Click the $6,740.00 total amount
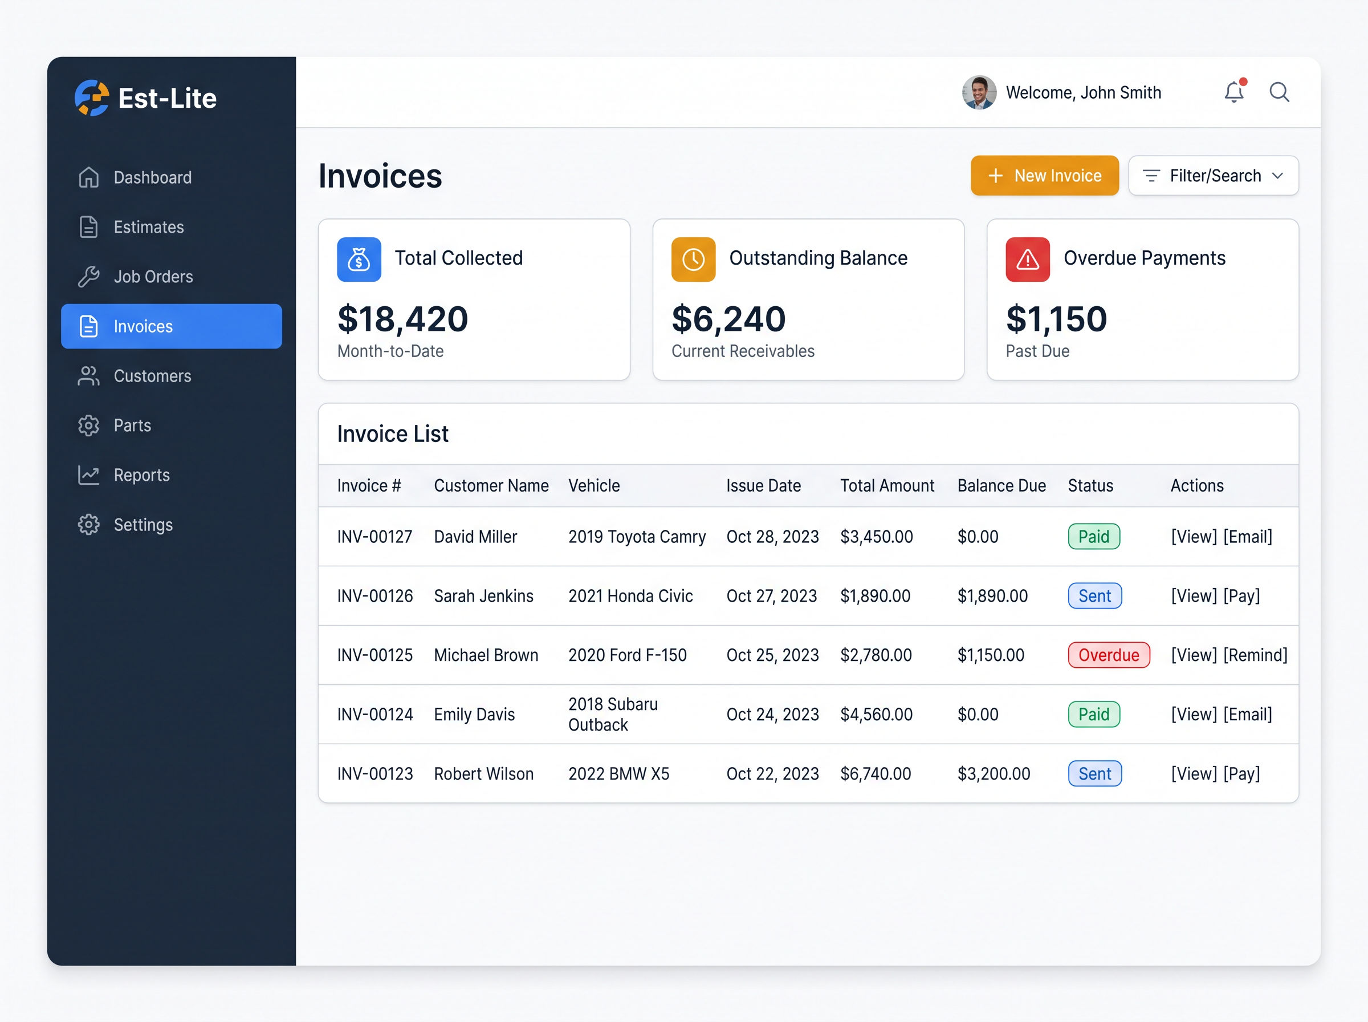This screenshot has width=1368, height=1022. pos(876,774)
